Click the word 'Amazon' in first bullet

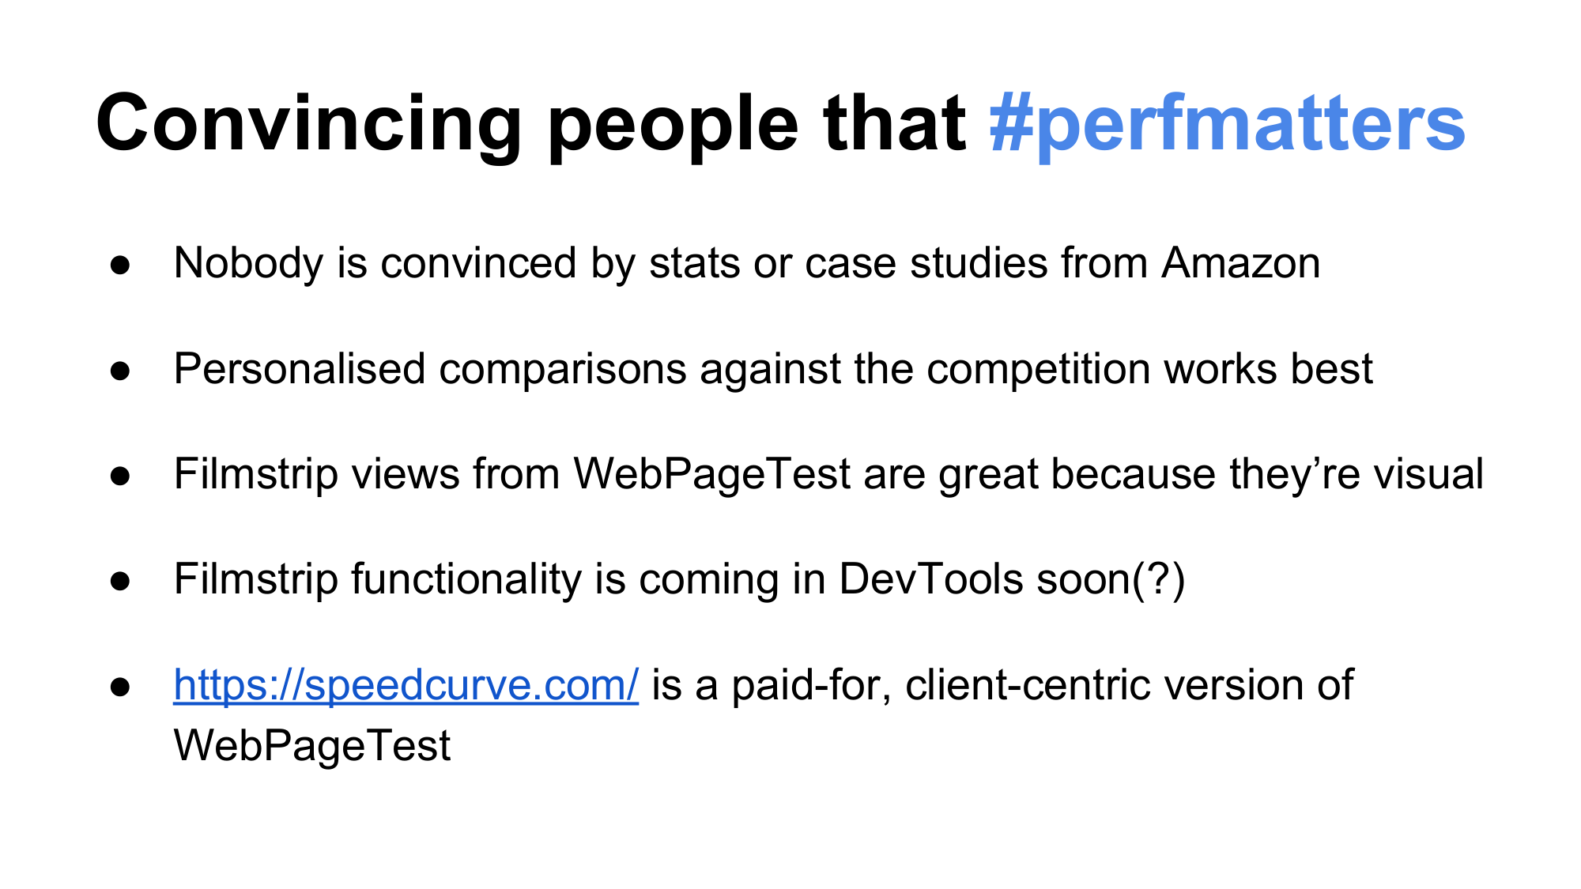pos(1241,263)
